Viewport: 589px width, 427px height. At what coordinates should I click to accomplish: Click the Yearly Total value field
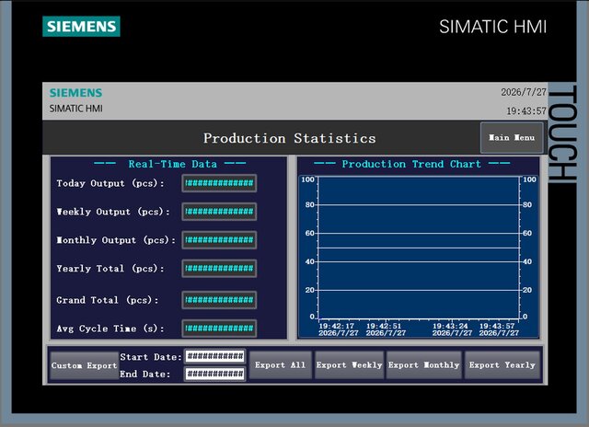219,268
